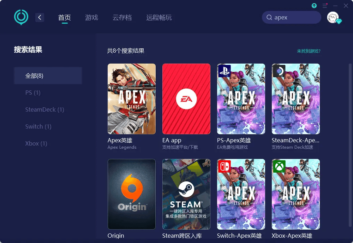Filter results by PS (1)

33,93
